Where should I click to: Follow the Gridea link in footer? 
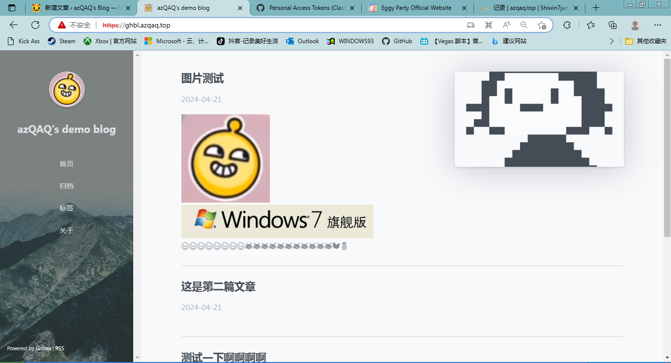pos(43,348)
